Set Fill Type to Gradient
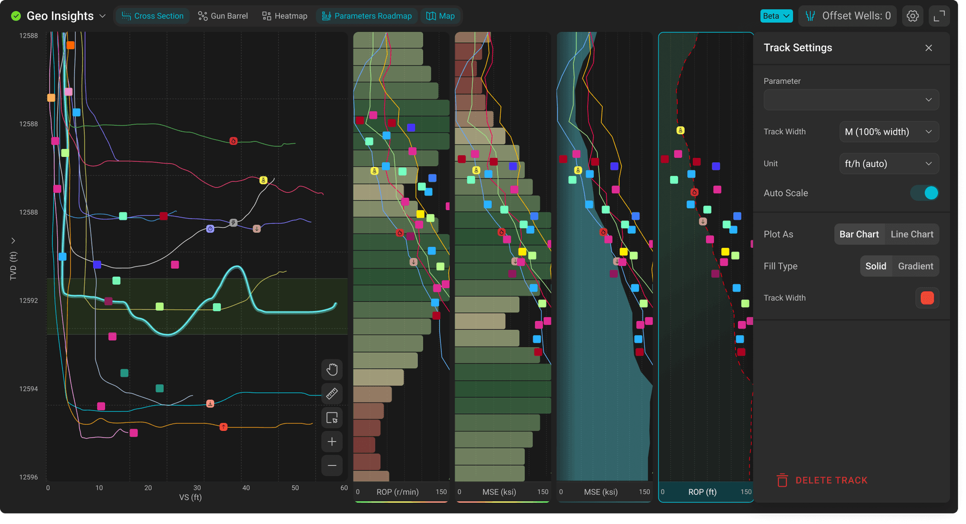This screenshot has width=966, height=524. coord(915,267)
